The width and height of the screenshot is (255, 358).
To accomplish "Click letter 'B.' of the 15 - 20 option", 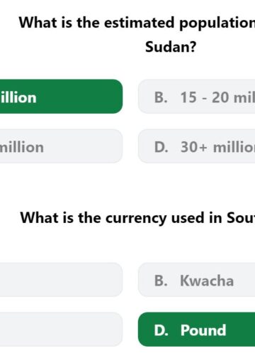I will (x=161, y=97).
